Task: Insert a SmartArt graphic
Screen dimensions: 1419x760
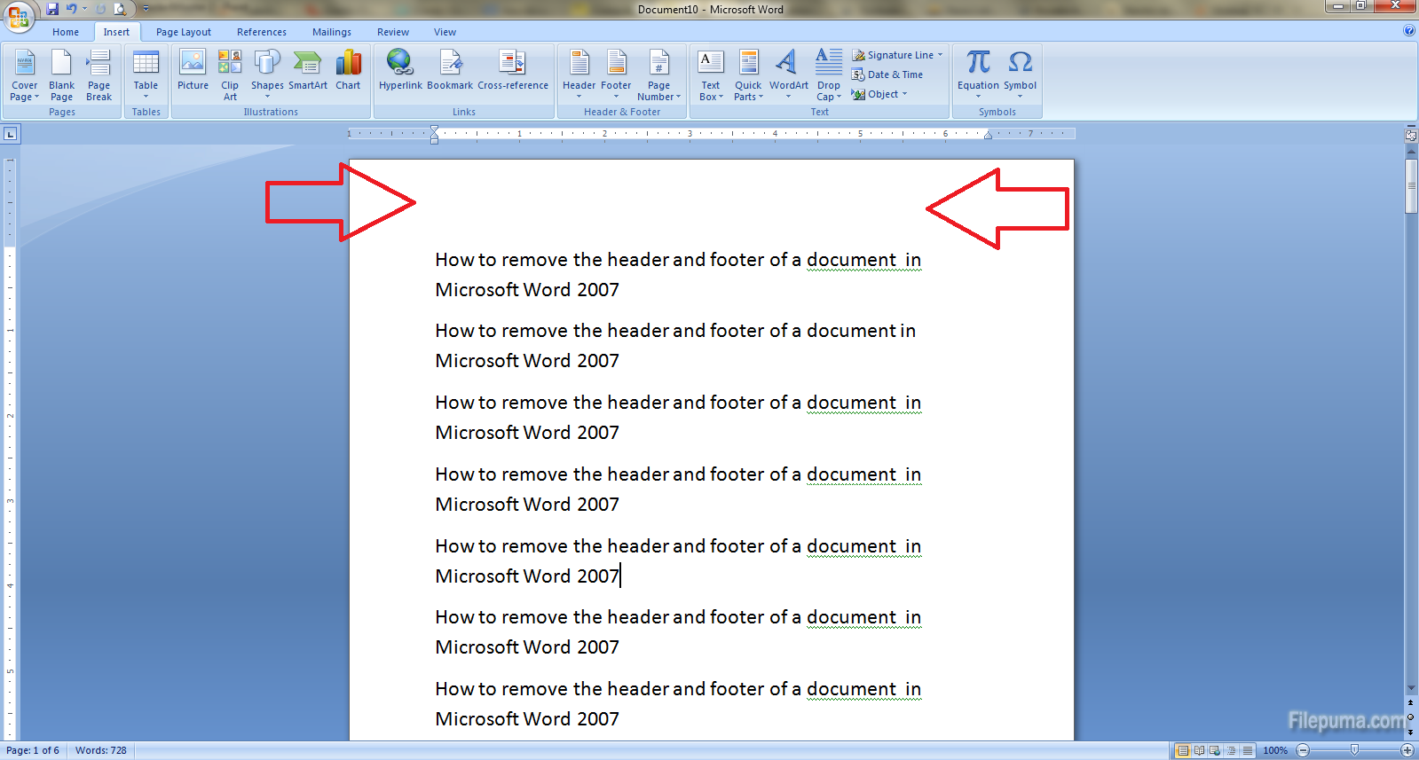Action: point(307,71)
